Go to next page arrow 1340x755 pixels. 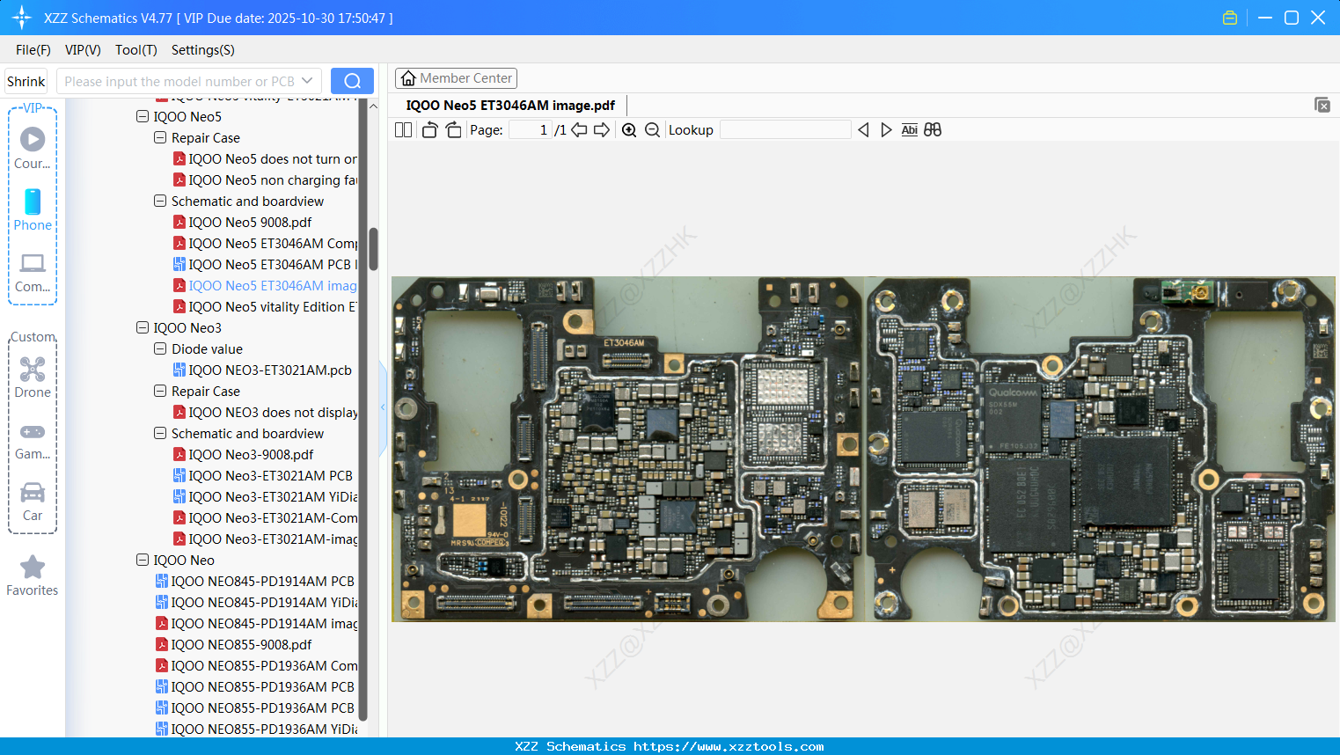602,130
